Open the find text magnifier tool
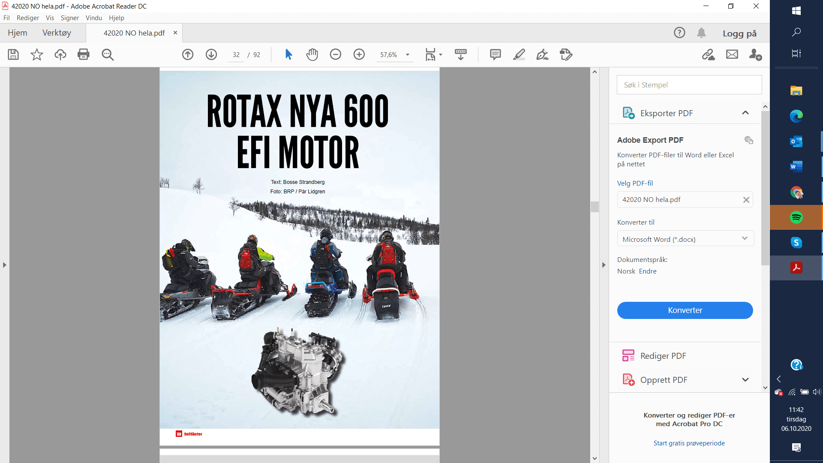Image resolution: width=823 pixels, height=463 pixels. click(x=108, y=54)
